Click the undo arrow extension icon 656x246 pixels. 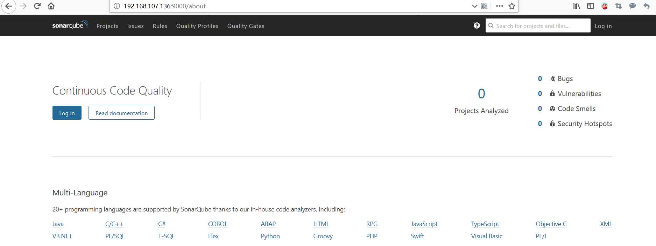647,6
